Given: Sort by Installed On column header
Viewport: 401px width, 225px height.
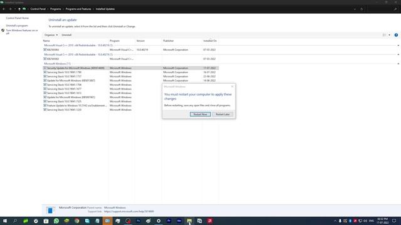Looking at the screenshot, I should coord(210,41).
